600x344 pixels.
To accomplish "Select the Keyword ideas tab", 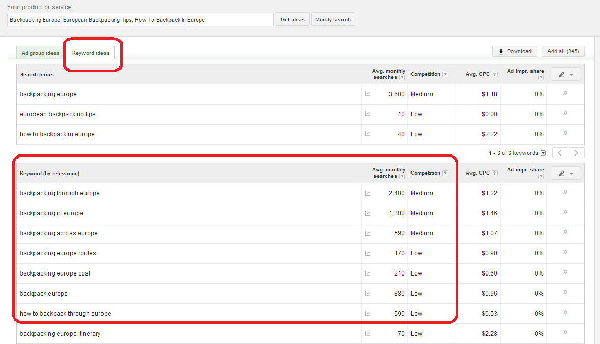I will point(91,53).
